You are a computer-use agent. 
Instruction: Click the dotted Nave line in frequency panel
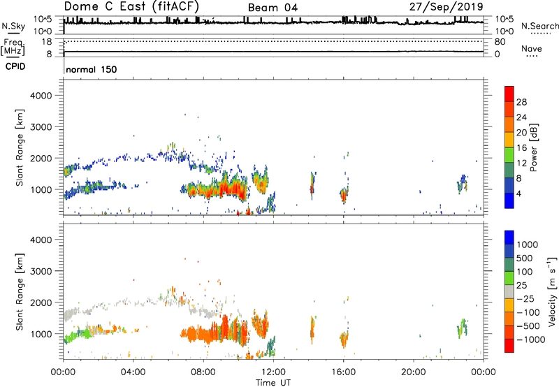pos(273,41)
